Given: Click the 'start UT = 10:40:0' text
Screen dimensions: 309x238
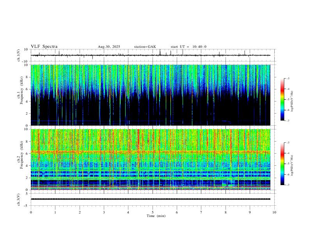Looking at the screenshot, I should click(188, 47).
